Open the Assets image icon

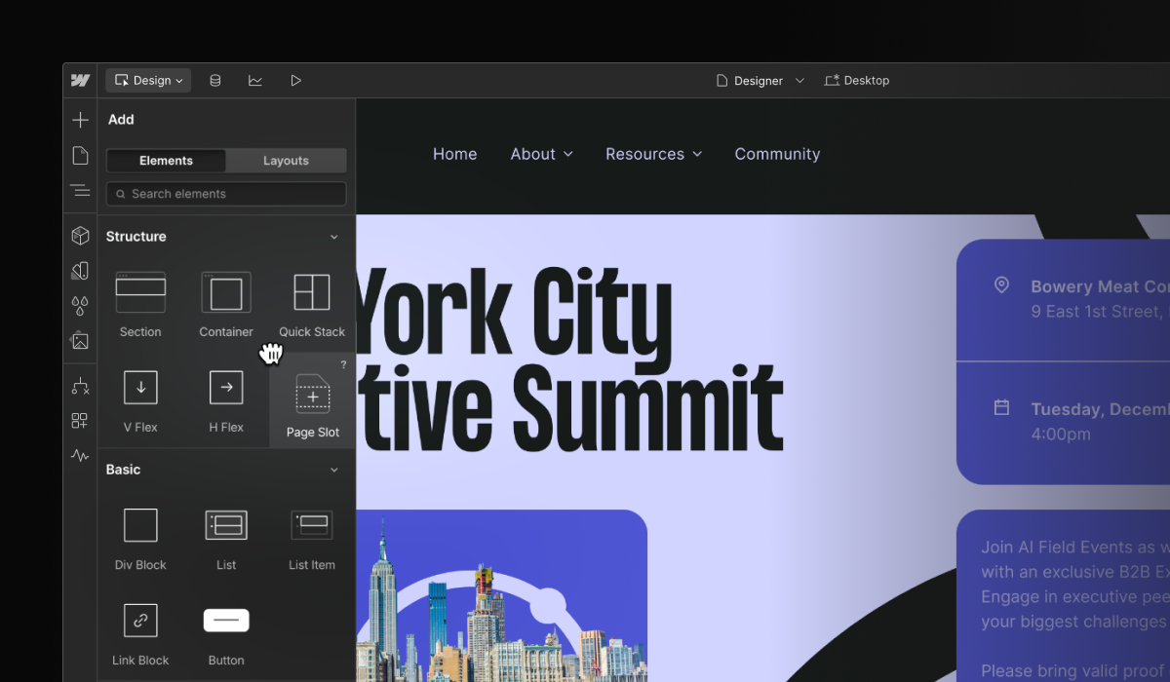click(81, 341)
